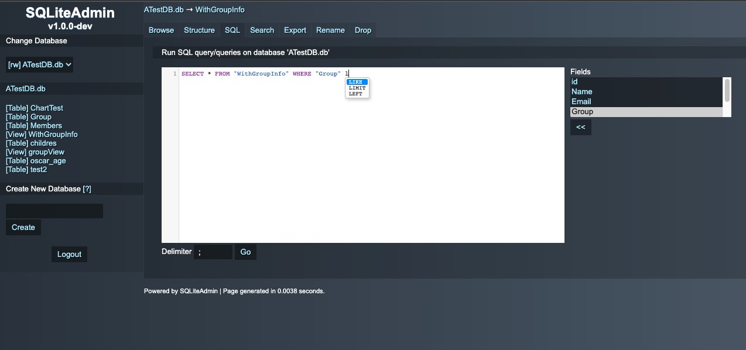The image size is (746, 350).
Task: Click the Drop tab
Action: pos(362,30)
